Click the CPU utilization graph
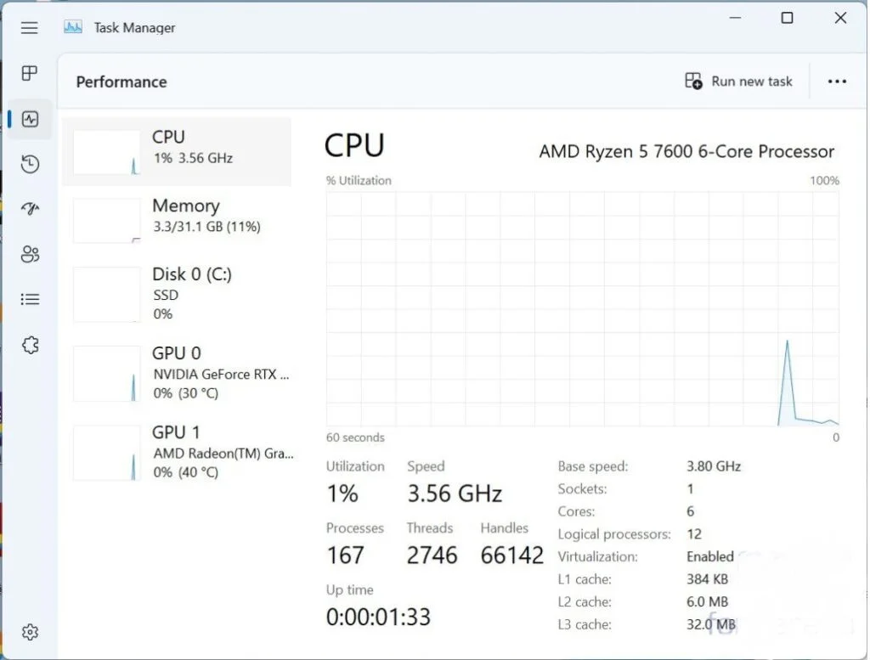Screen dimensions: 870x660 point(583,309)
